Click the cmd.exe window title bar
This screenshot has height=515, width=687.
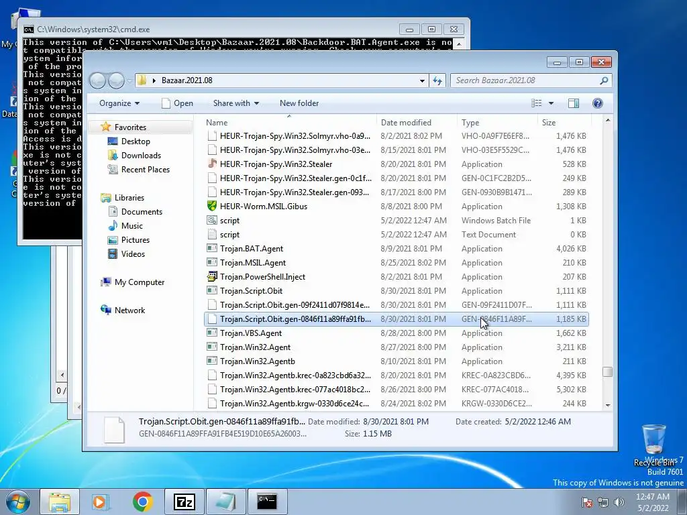[x=210, y=30]
